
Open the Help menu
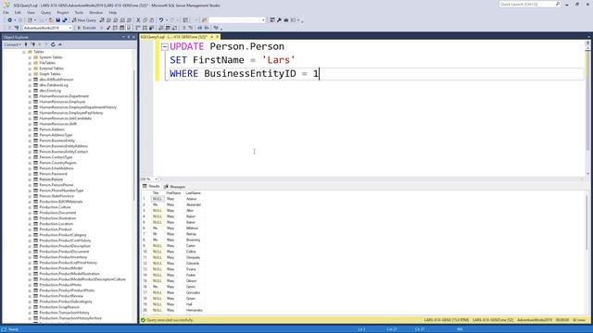point(113,12)
